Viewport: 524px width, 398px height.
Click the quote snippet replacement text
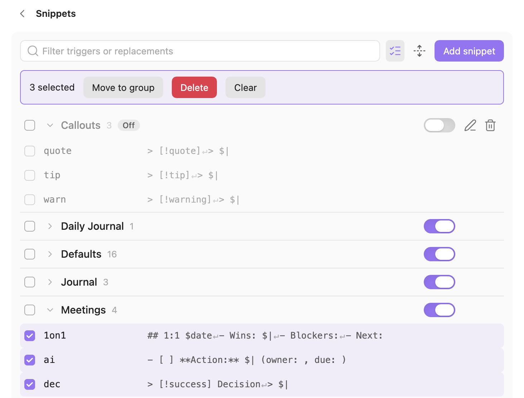click(x=188, y=151)
